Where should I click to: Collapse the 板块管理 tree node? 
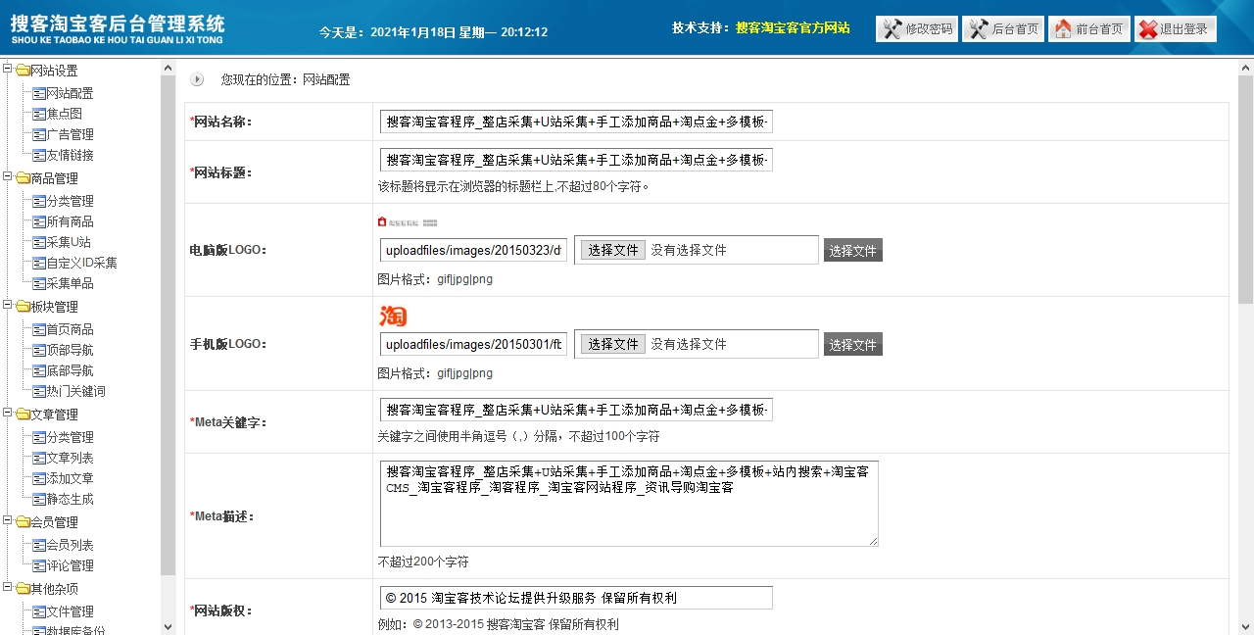[x=8, y=305]
